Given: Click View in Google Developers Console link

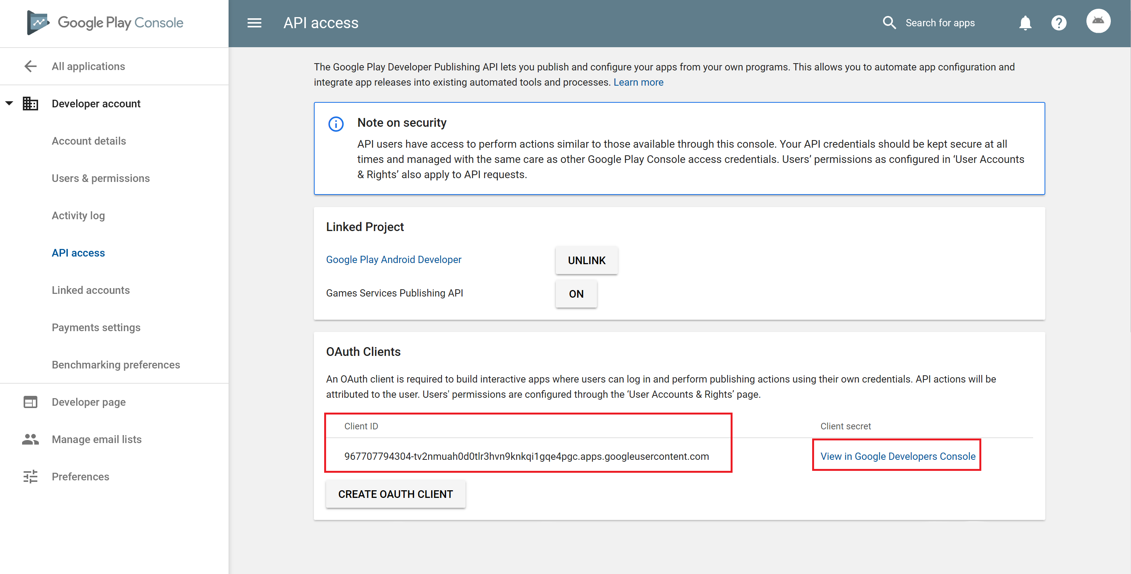Looking at the screenshot, I should [x=897, y=456].
